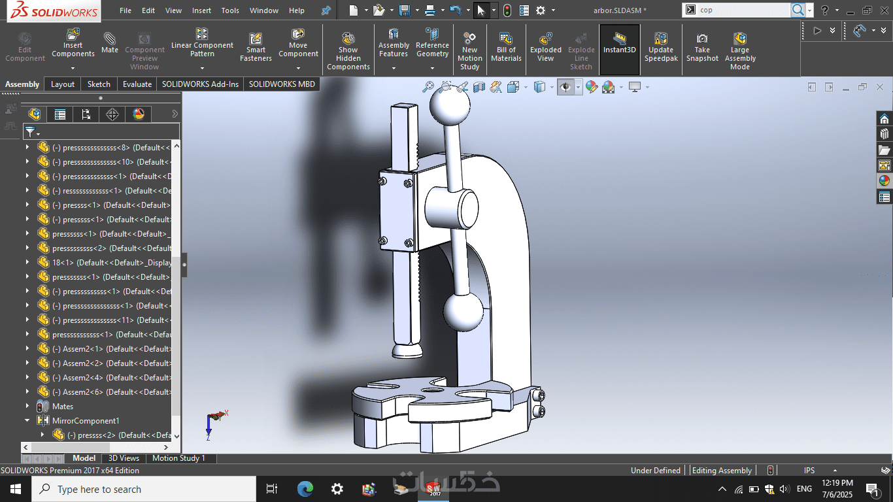
Task: Click the Section View icon
Action: [x=479, y=87]
